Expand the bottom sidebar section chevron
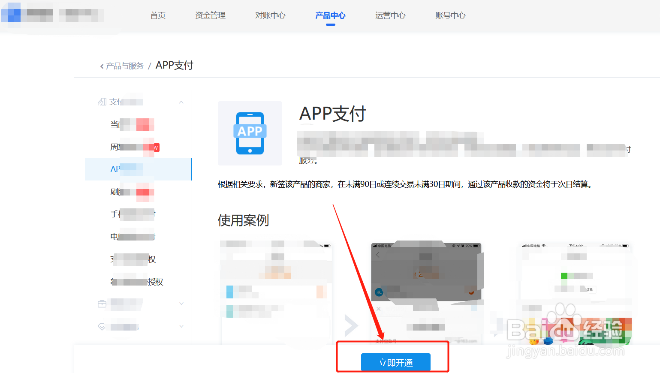This screenshot has width=660, height=373. 181,326
